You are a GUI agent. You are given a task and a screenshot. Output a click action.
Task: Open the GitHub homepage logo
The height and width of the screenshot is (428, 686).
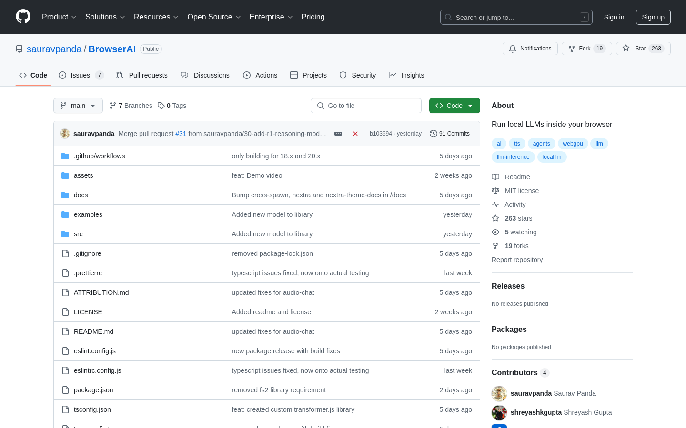(23, 17)
